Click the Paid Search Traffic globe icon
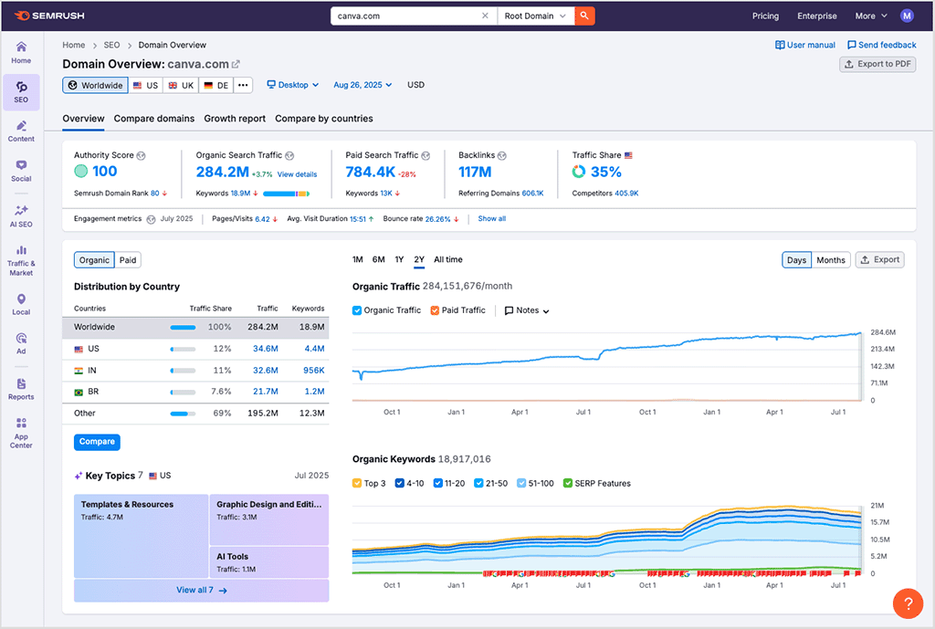This screenshot has width=935, height=629. coord(425,155)
